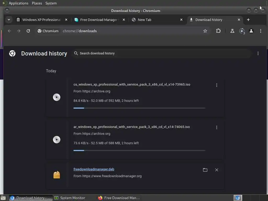Click the 84.8 KB/s status text
This screenshot has height=201, width=268.
click(106, 101)
